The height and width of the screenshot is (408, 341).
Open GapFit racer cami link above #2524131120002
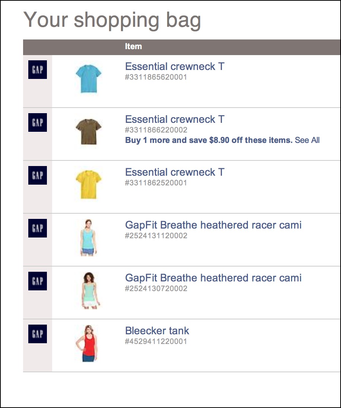coord(213,225)
